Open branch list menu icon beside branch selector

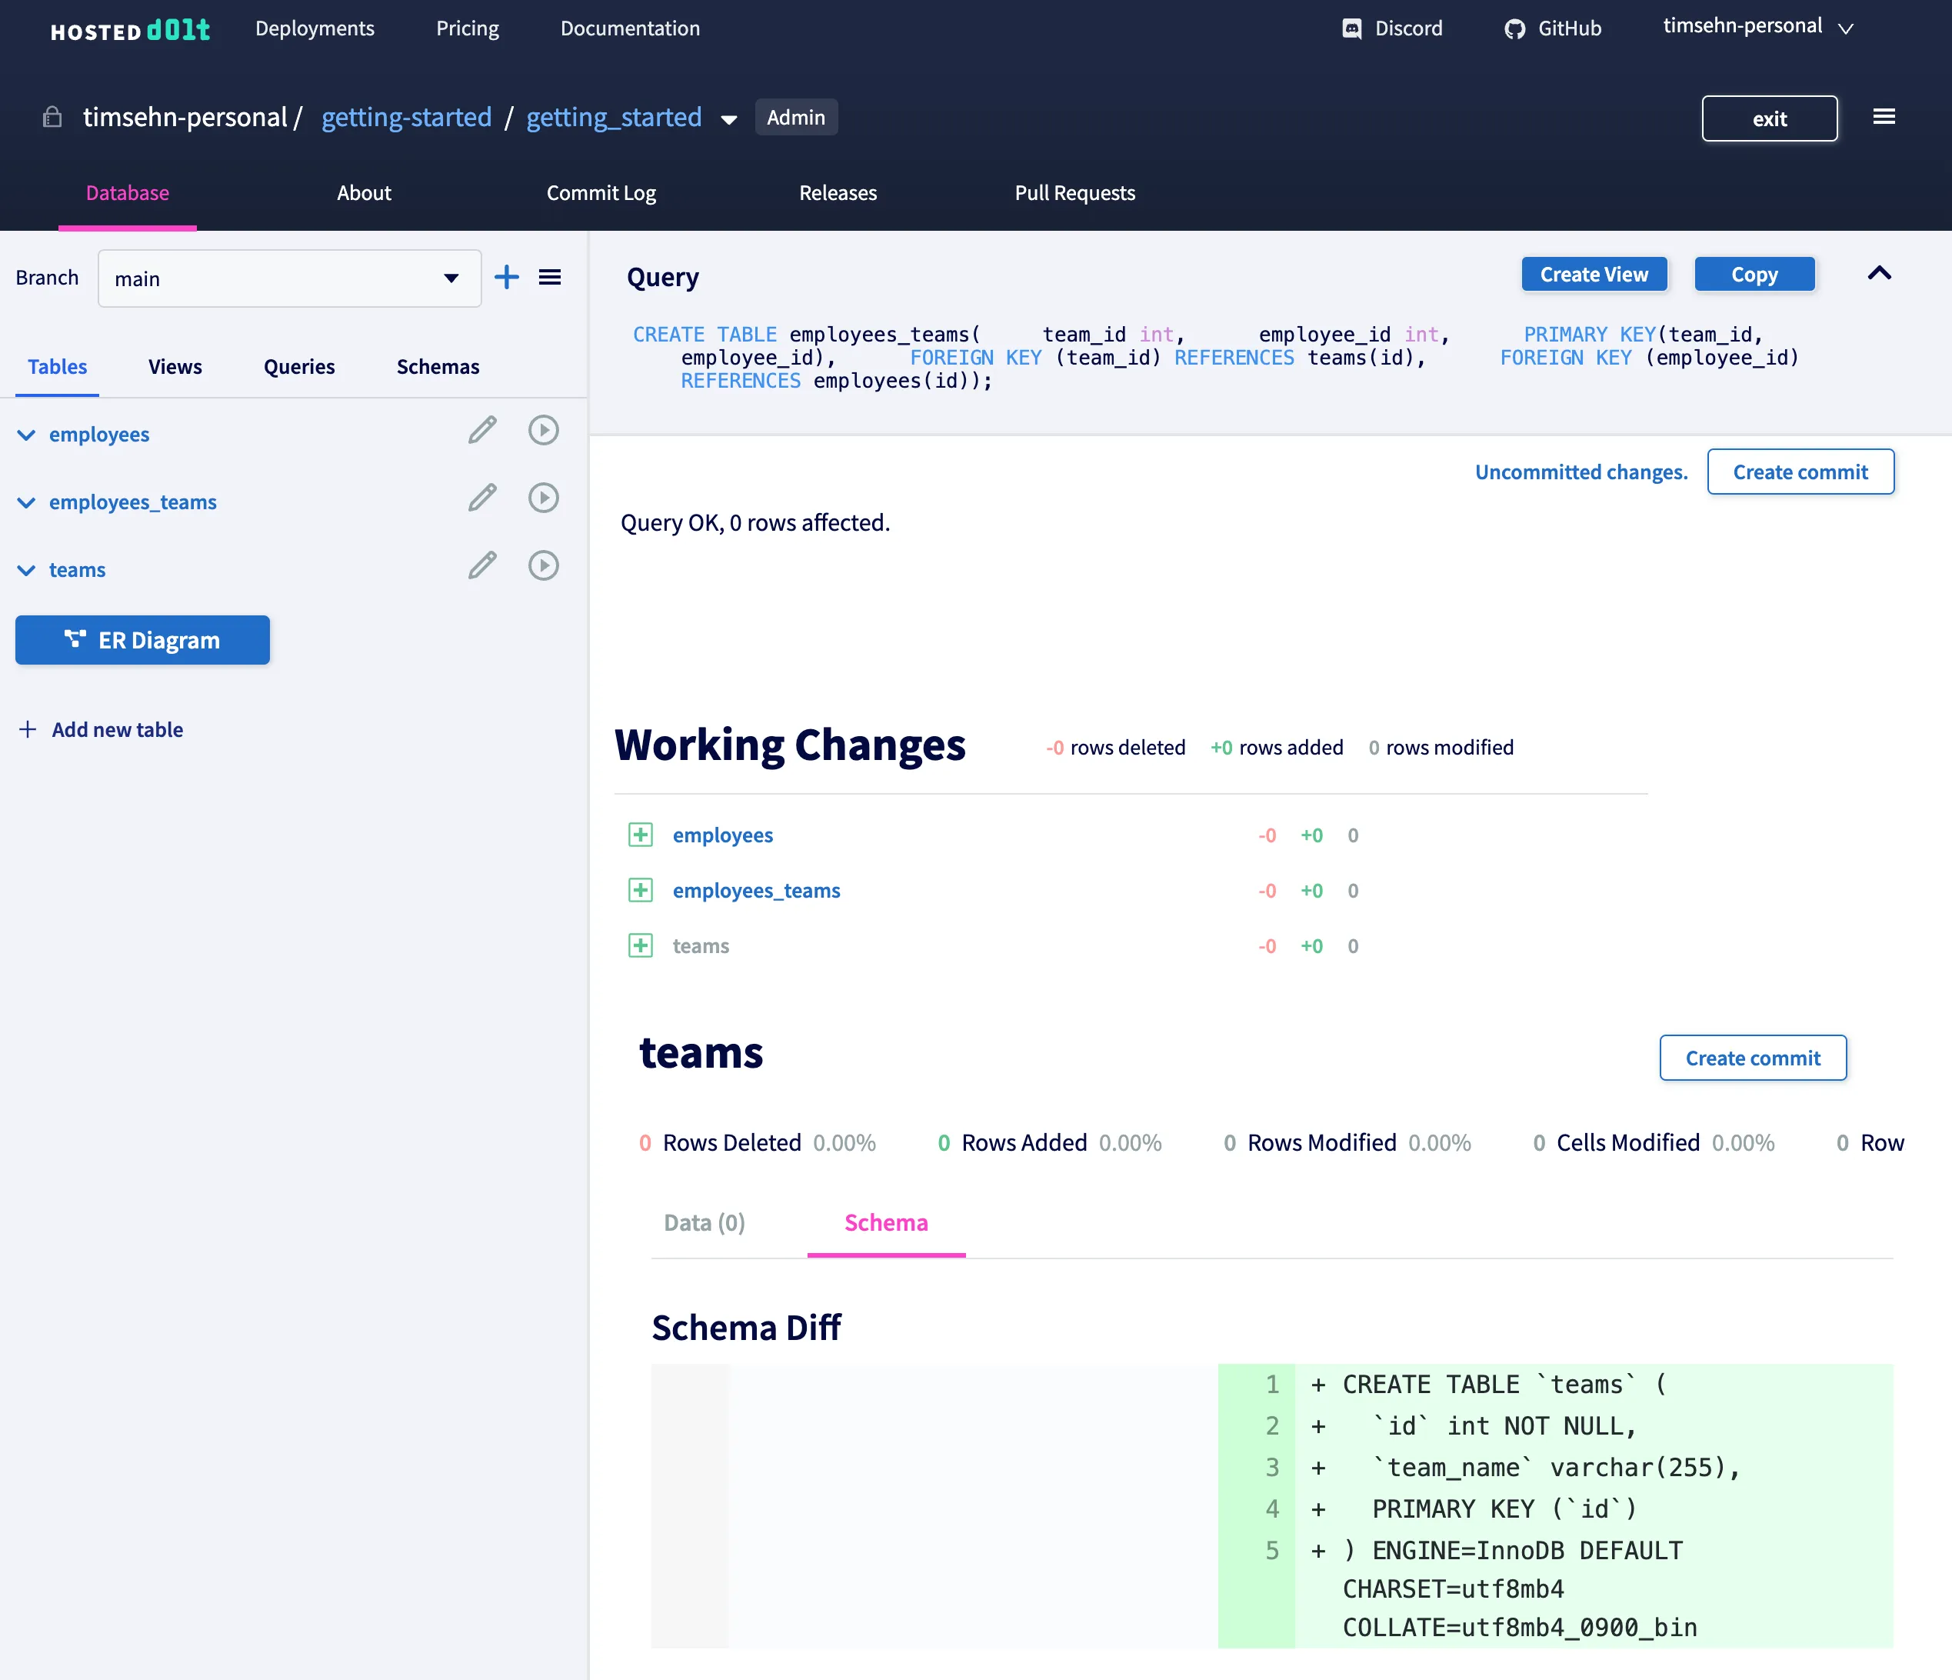[x=550, y=277]
